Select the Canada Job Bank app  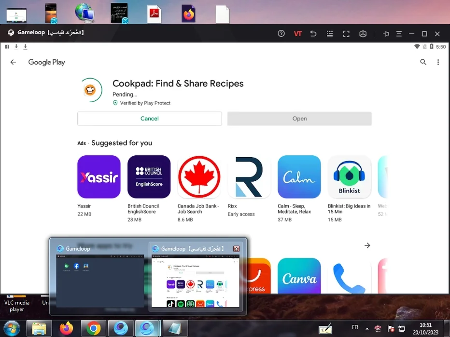[199, 177]
